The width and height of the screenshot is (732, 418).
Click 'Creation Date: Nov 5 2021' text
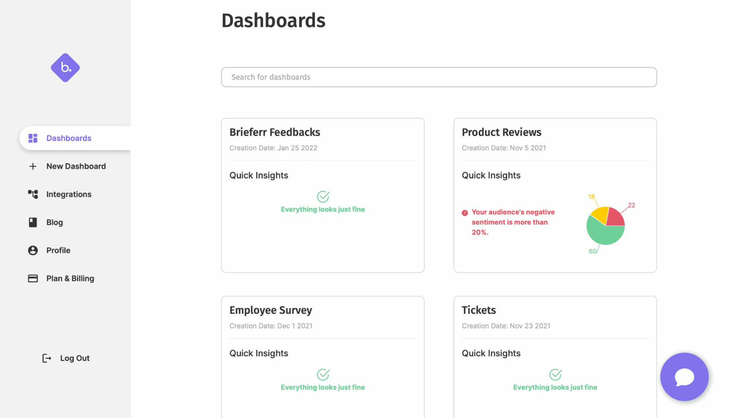(x=504, y=148)
